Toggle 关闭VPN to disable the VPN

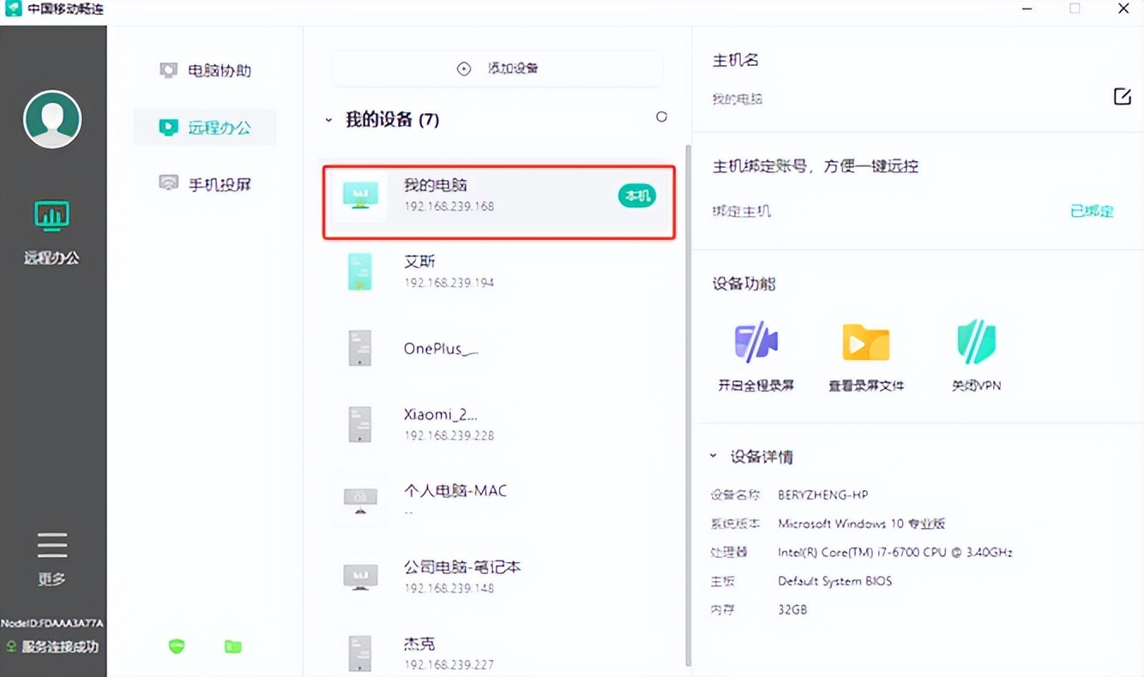(976, 351)
